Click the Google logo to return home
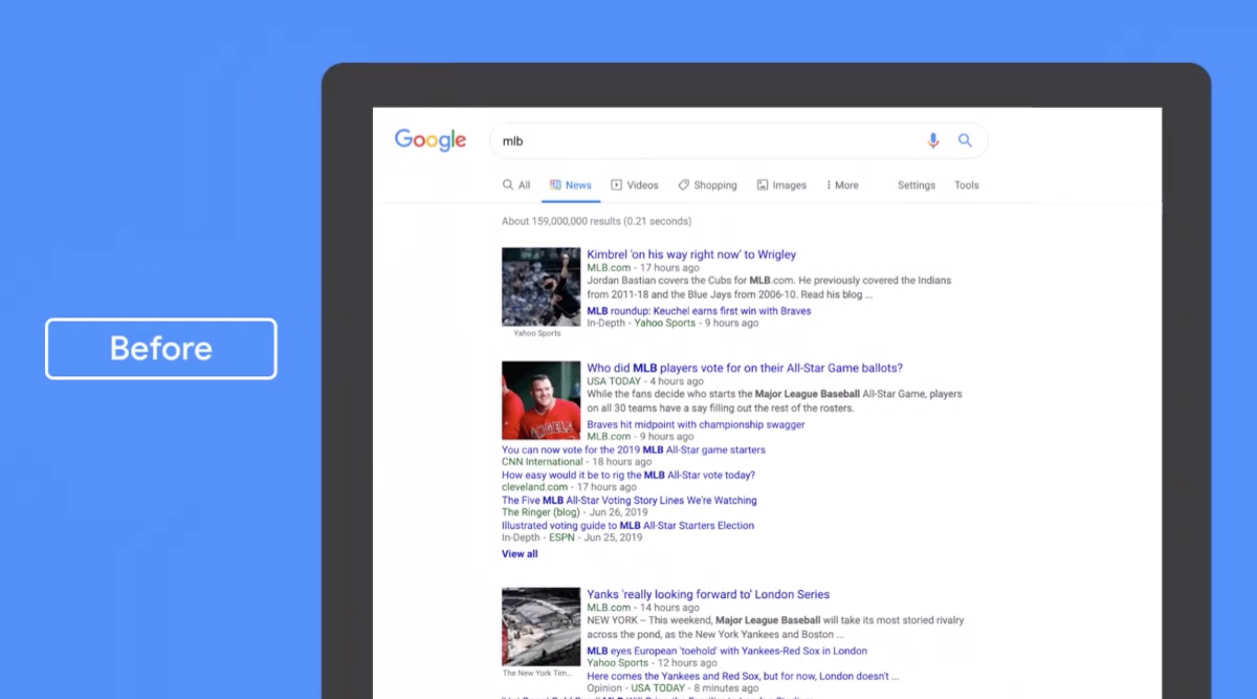Image resolution: width=1257 pixels, height=699 pixels. click(430, 140)
